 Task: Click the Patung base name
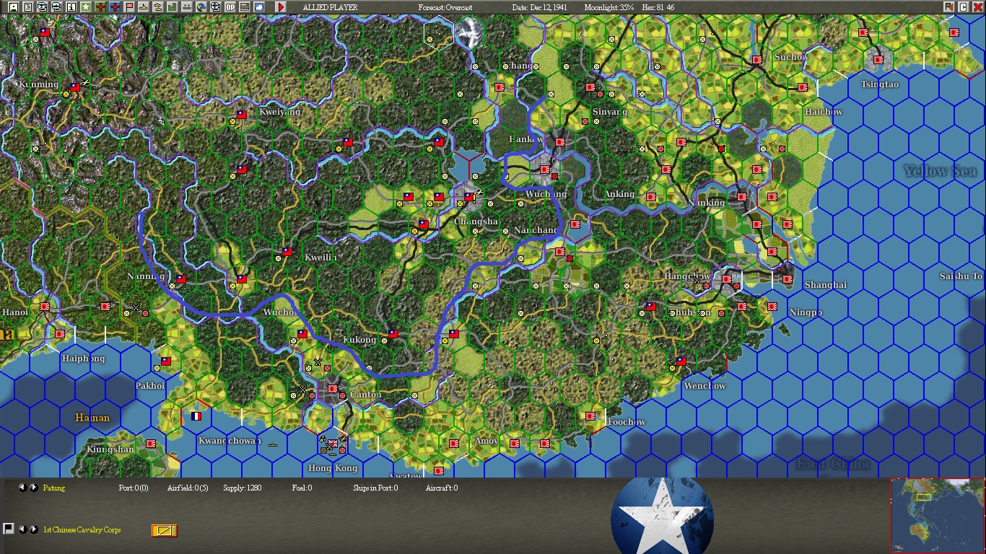click(x=54, y=488)
